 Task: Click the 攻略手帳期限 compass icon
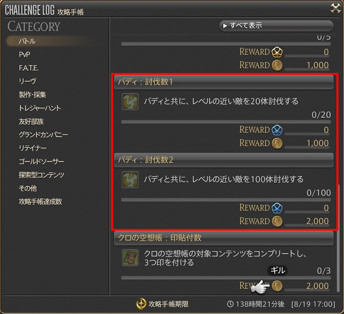(141, 304)
